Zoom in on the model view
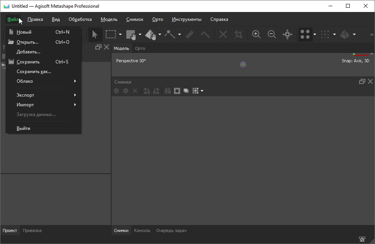375x244 pixels. coord(256,34)
